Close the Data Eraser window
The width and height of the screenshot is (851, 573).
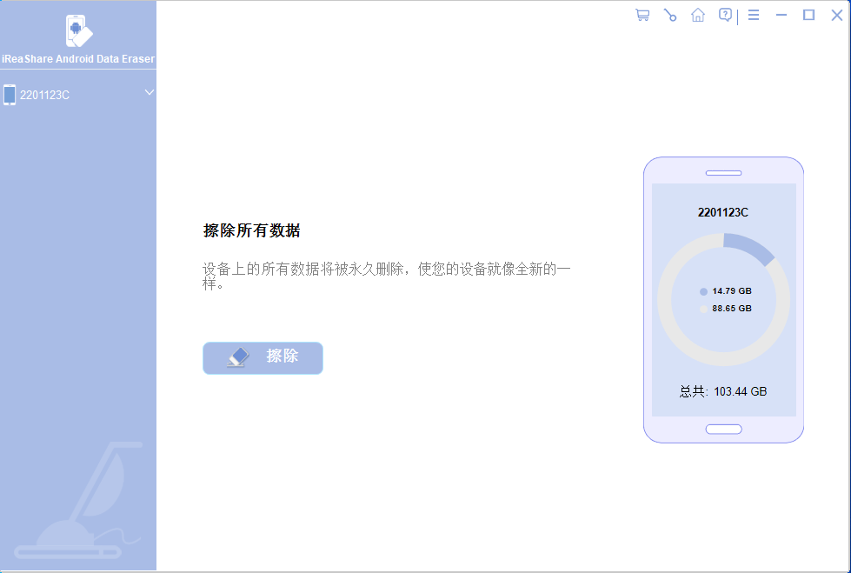[837, 15]
